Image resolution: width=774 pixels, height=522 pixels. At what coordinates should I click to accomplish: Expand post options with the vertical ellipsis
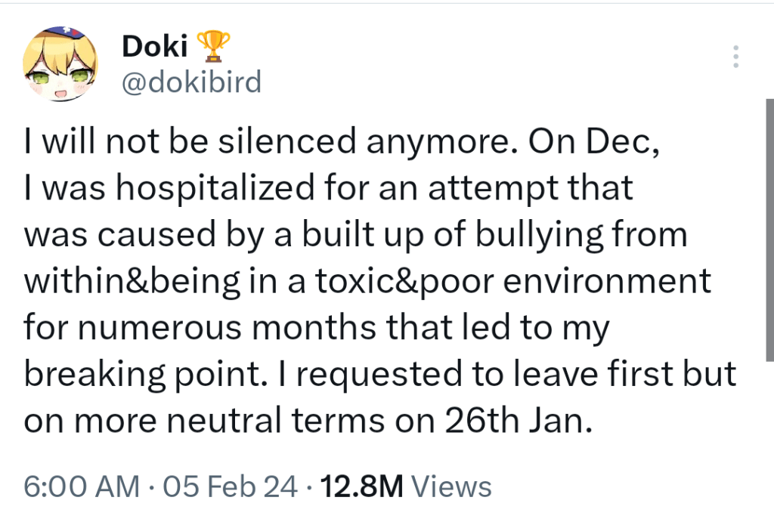(735, 57)
